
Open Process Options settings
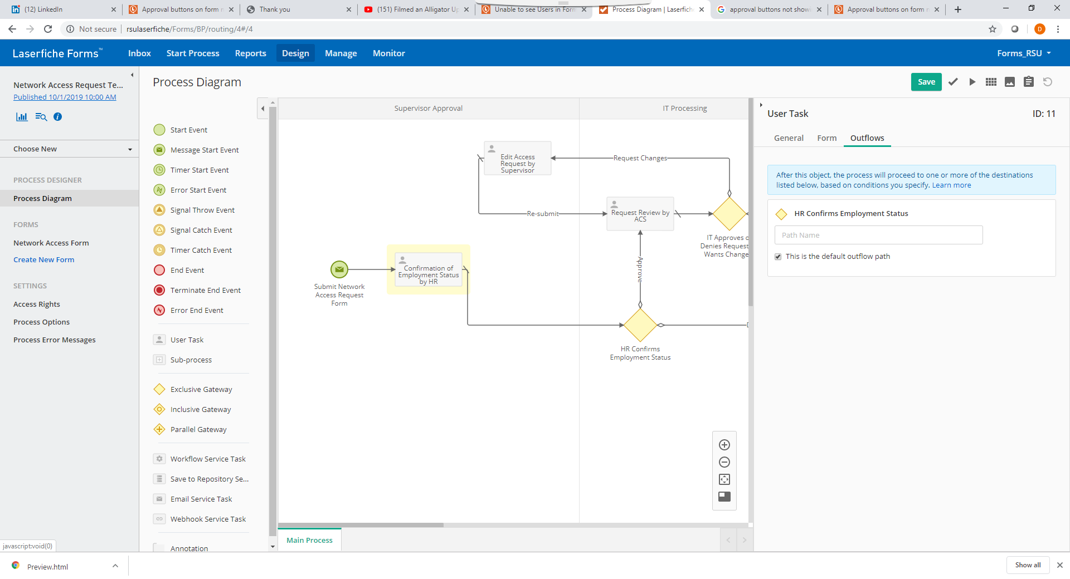coord(41,322)
